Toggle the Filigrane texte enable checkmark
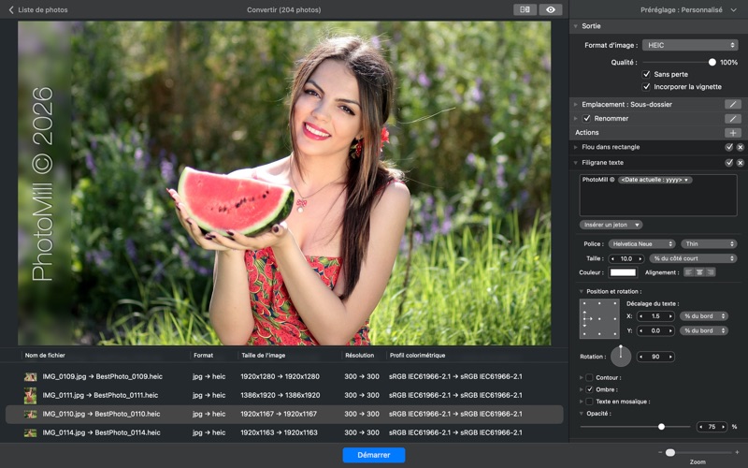 point(729,163)
